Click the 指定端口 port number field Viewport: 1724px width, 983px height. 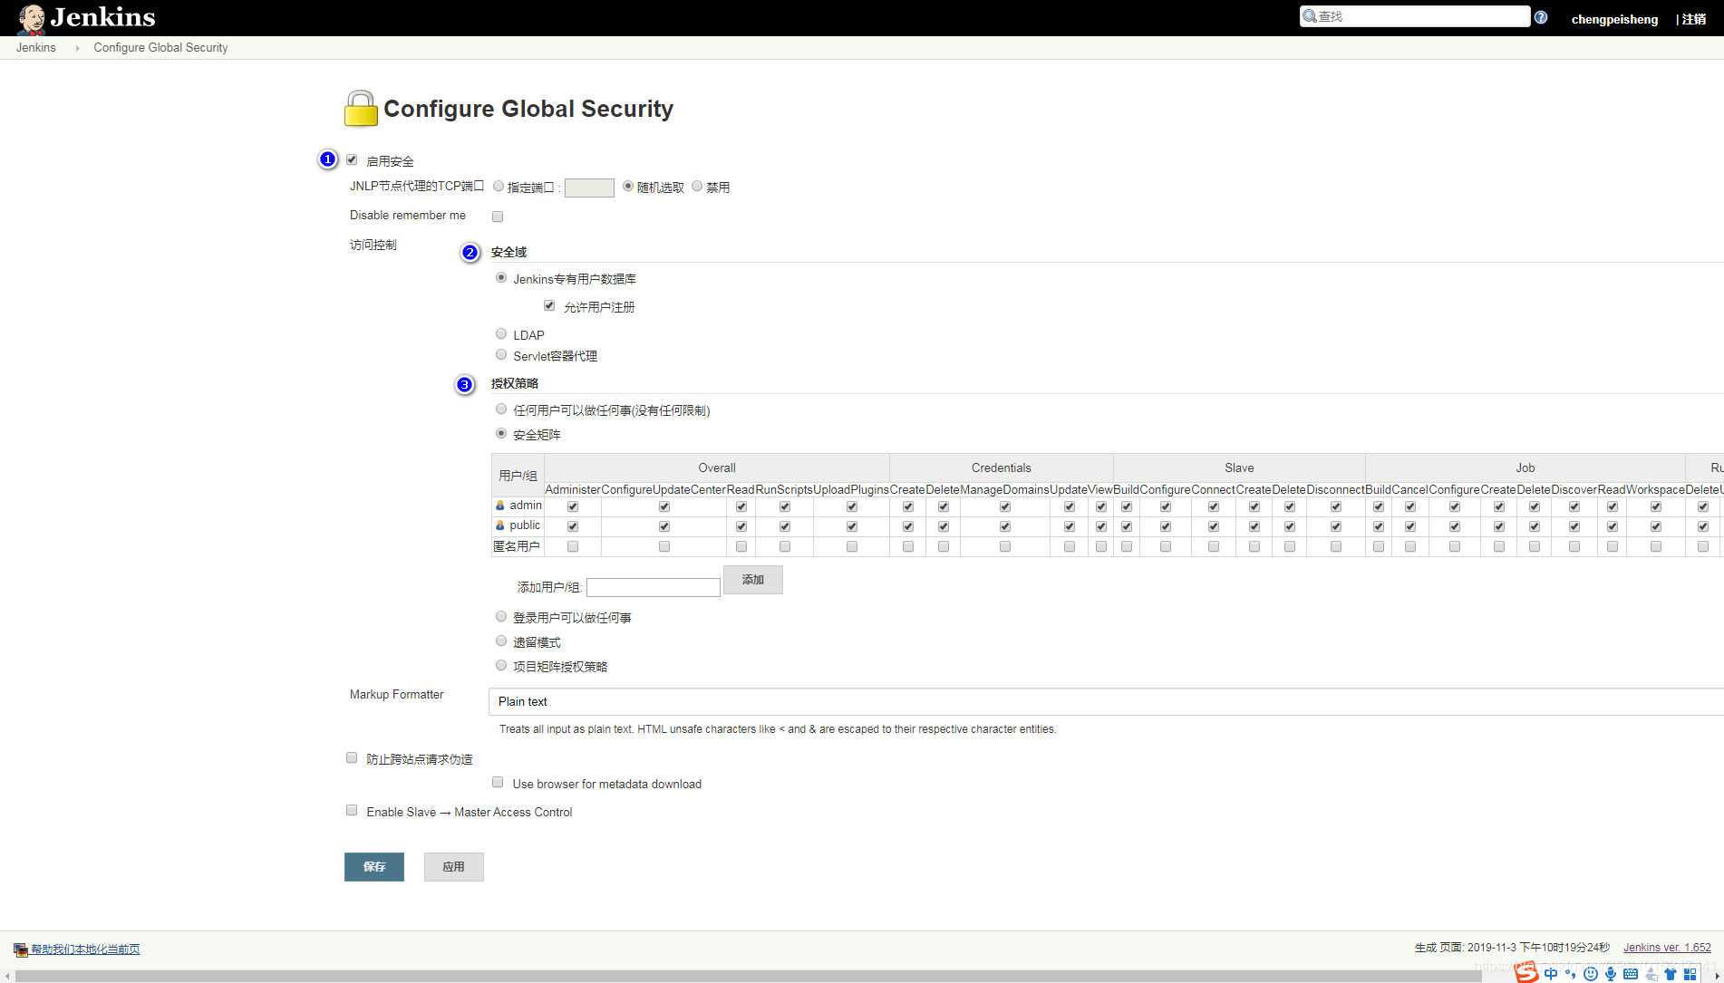pyautogui.click(x=589, y=188)
